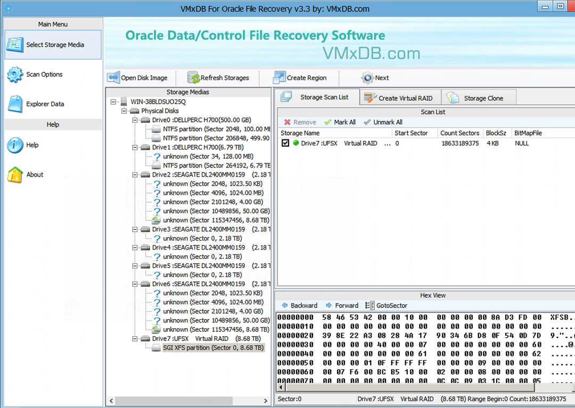Click the Create Virtual RAID tab icon
The width and height of the screenshot is (575, 408).
[371, 98]
